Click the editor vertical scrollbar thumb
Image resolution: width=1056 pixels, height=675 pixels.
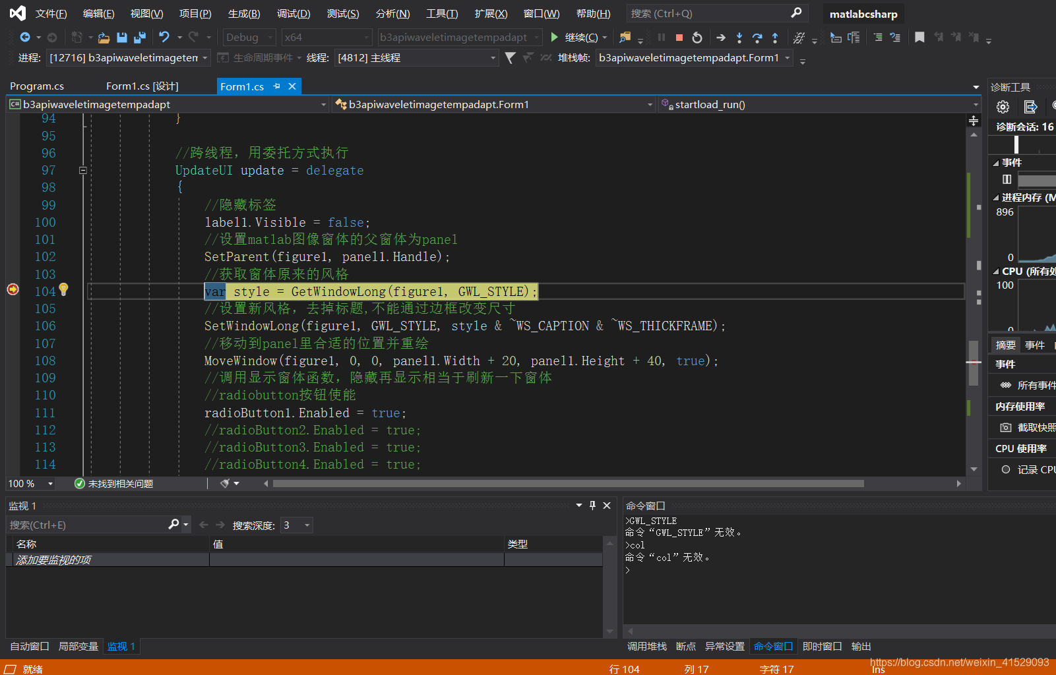[974, 363]
